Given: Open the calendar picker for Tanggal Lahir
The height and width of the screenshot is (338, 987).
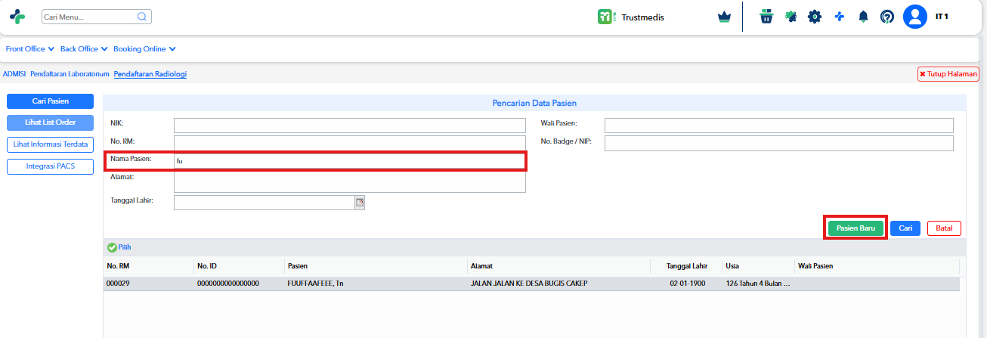Looking at the screenshot, I should tap(360, 202).
